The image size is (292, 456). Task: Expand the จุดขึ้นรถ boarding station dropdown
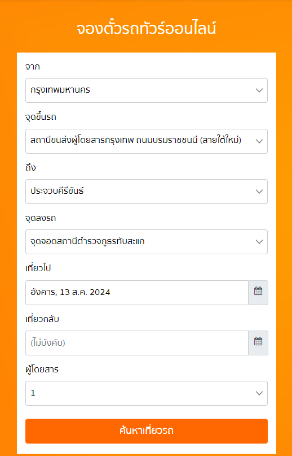pos(147,141)
